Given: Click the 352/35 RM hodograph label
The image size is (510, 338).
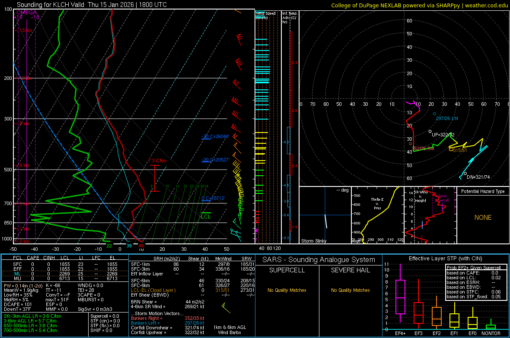Looking at the screenshot, I should (423, 148).
